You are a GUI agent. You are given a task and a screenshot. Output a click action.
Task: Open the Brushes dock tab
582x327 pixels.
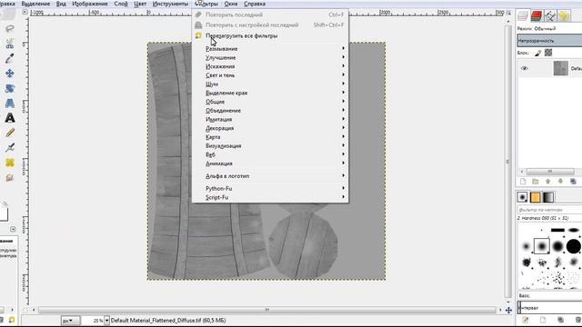pos(523,197)
